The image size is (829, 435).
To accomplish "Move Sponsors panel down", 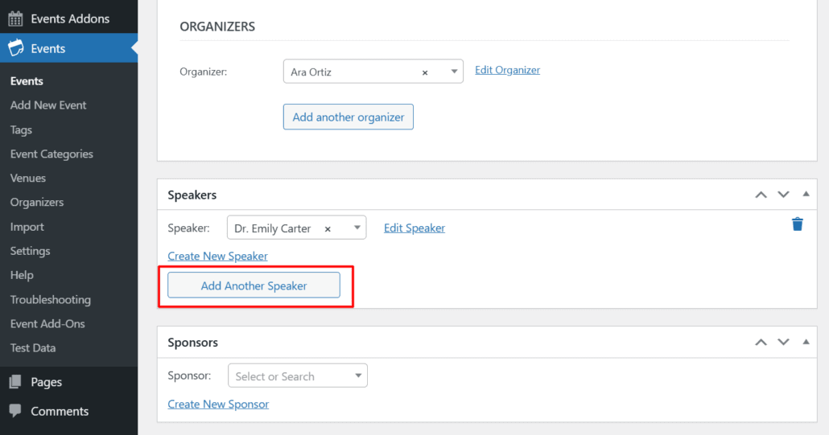I will click(x=783, y=343).
